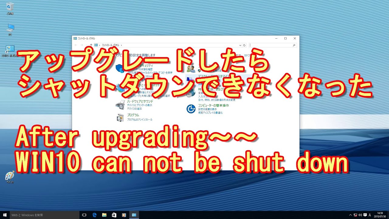Click the Control Panel title bar icon
Screen dimensions: 389x219
point(75,38)
